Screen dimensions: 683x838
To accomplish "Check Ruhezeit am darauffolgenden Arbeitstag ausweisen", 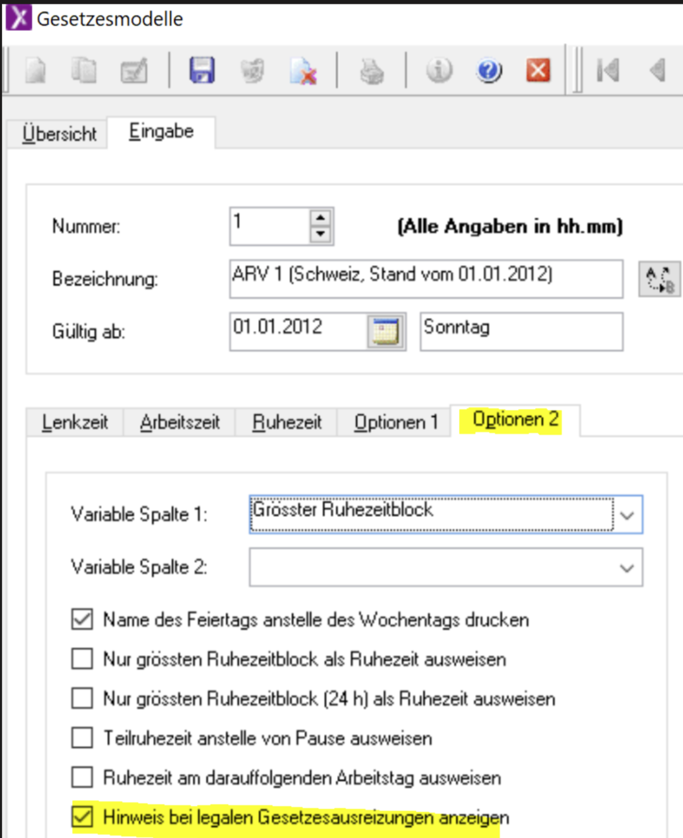I will [82, 777].
